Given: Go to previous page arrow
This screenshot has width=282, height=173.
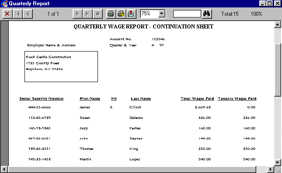Looking at the screenshot, I should point(28,14).
